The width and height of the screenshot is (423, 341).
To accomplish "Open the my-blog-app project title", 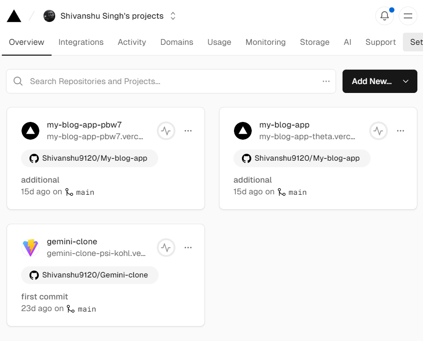I will 284,125.
